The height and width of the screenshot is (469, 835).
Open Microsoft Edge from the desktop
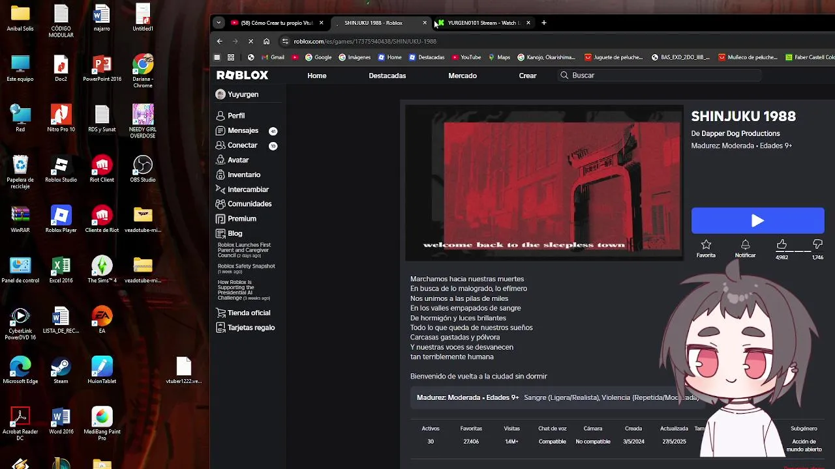tap(20, 371)
